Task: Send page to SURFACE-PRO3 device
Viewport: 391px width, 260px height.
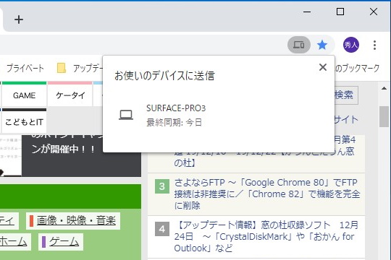Action: click(x=219, y=115)
